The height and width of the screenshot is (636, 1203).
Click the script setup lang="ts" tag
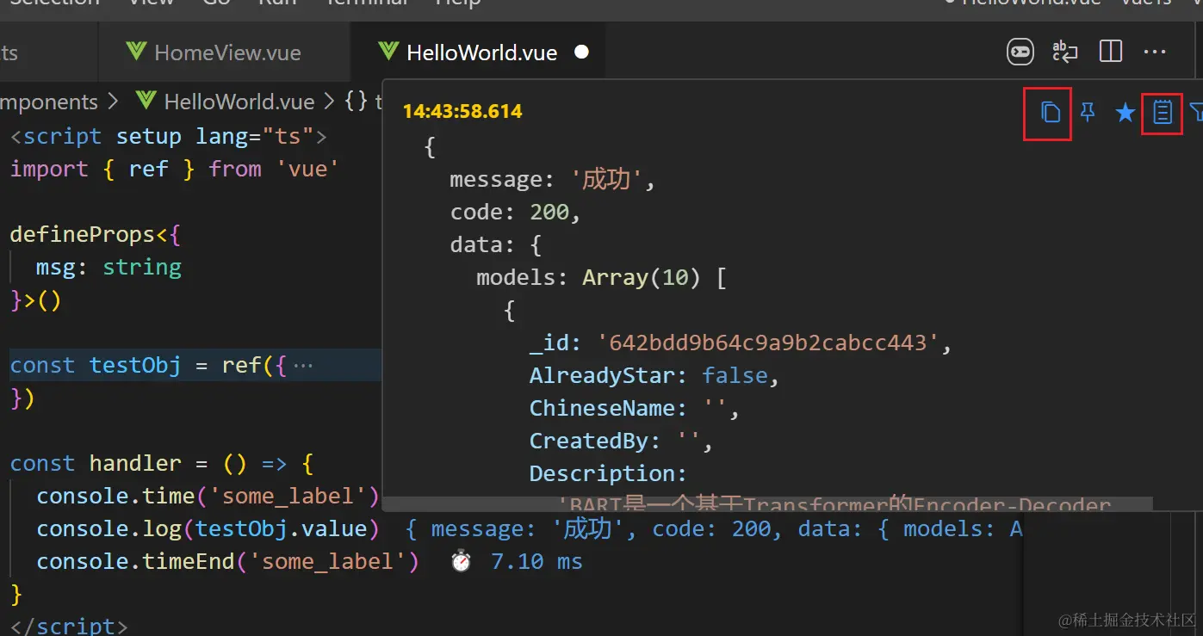169,136
